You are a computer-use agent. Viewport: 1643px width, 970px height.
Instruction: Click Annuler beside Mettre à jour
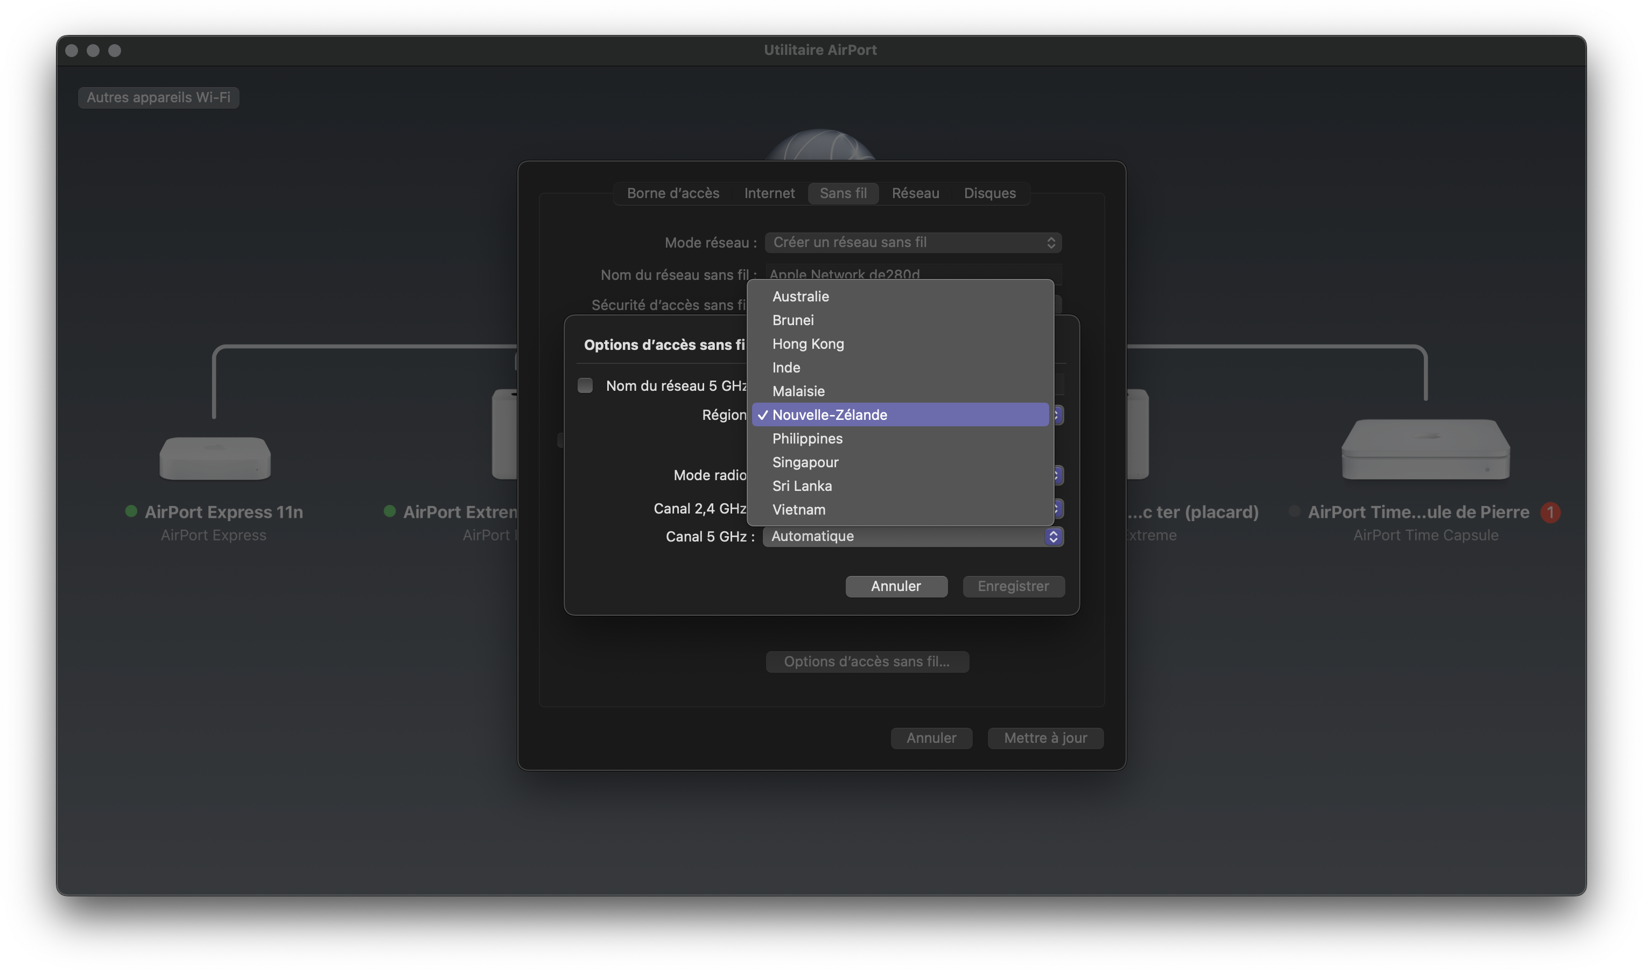tap(931, 738)
